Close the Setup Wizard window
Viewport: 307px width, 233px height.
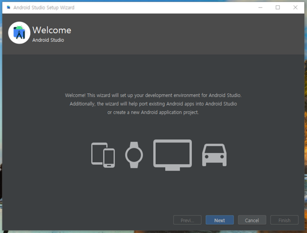(x=295, y=8)
